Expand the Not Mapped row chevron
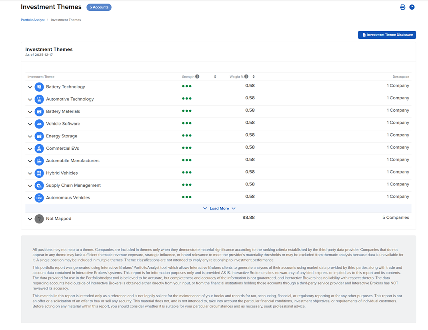Screen dimensions: 428x330 30,219
